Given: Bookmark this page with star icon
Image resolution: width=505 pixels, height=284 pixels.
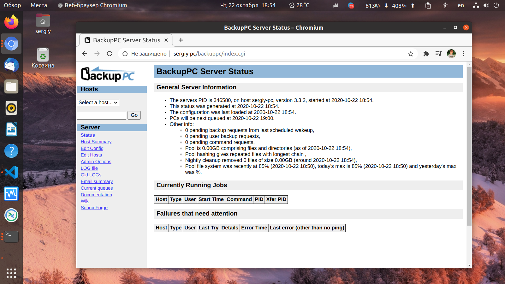Looking at the screenshot, I should click(411, 54).
